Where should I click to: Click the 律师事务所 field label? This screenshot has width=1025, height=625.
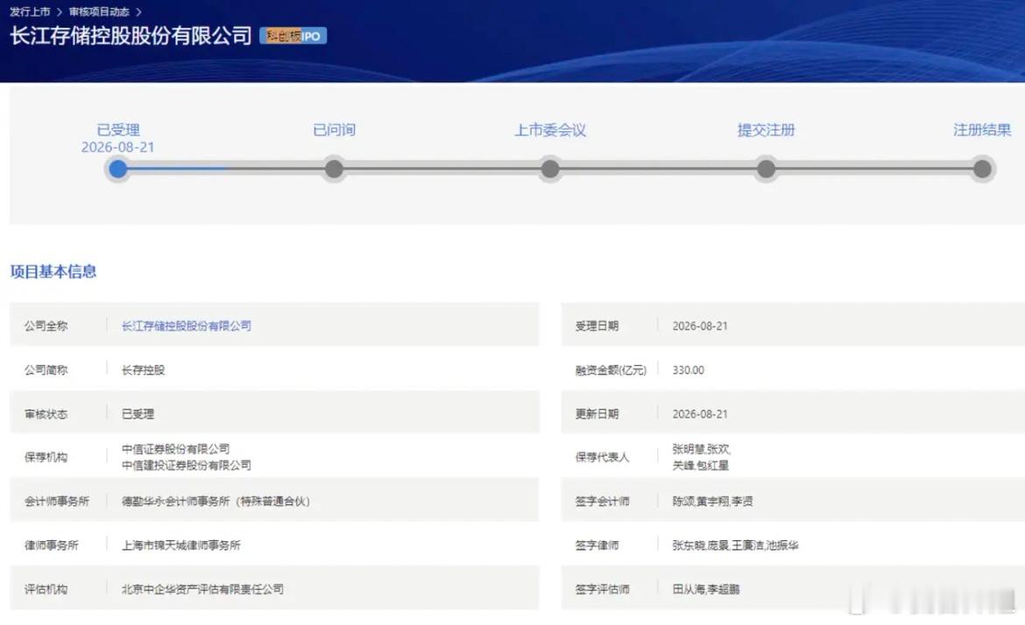[52, 544]
